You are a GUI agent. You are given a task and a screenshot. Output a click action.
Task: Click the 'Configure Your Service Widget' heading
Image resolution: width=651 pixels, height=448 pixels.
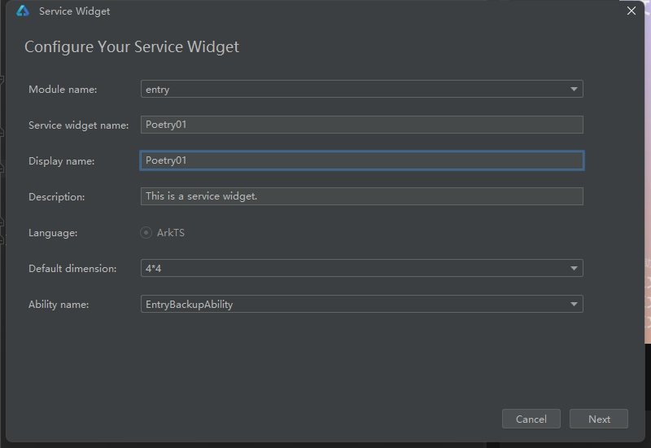132,47
